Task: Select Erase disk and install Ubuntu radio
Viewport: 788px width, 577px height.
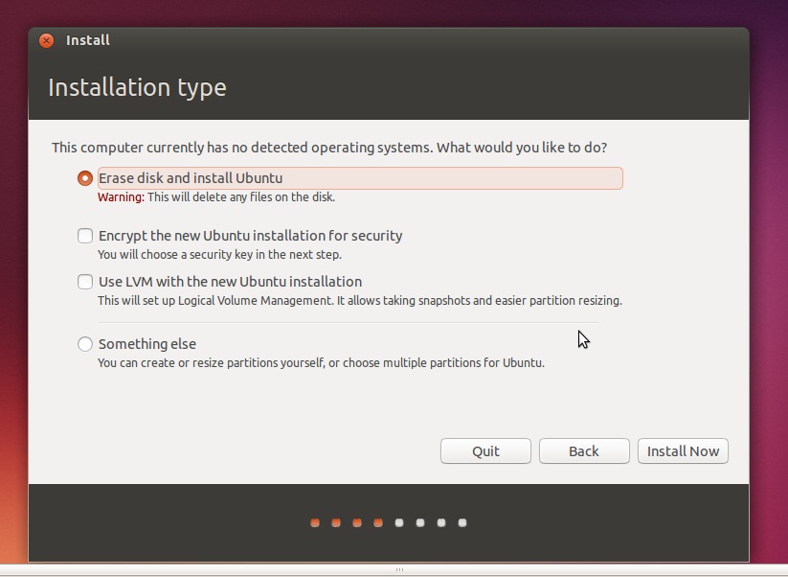Action: [x=85, y=178]
